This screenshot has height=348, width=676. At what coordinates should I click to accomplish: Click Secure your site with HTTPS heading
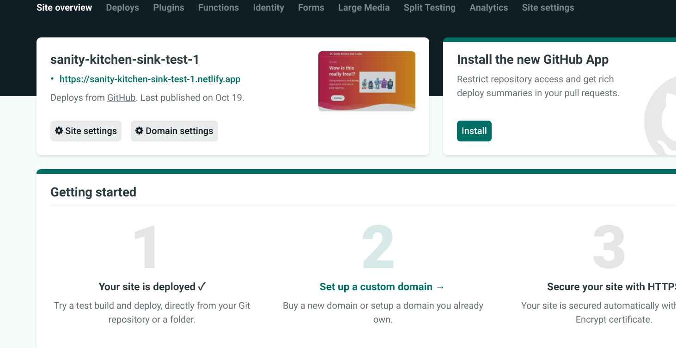click(x=611, y=287)
